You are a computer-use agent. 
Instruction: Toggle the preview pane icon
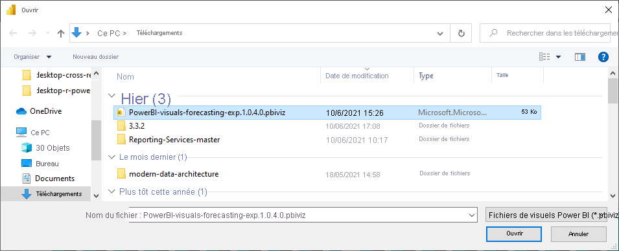click(580, 57)
